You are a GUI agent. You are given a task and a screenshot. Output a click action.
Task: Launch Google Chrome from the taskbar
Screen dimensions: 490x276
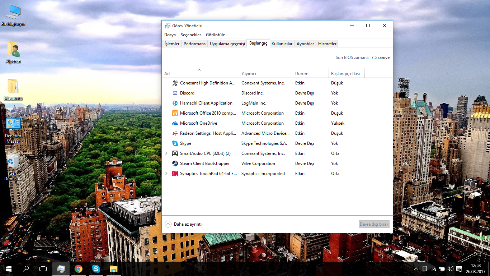pyautogui.click(x=79, y=269)
